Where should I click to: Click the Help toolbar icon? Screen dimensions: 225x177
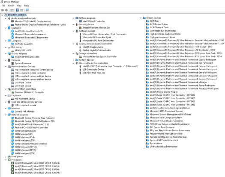18,10
